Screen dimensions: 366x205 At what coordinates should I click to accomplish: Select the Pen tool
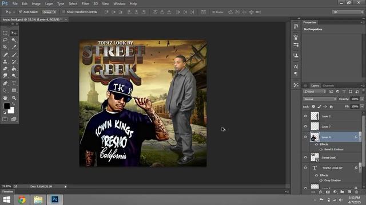pos(5,84)
